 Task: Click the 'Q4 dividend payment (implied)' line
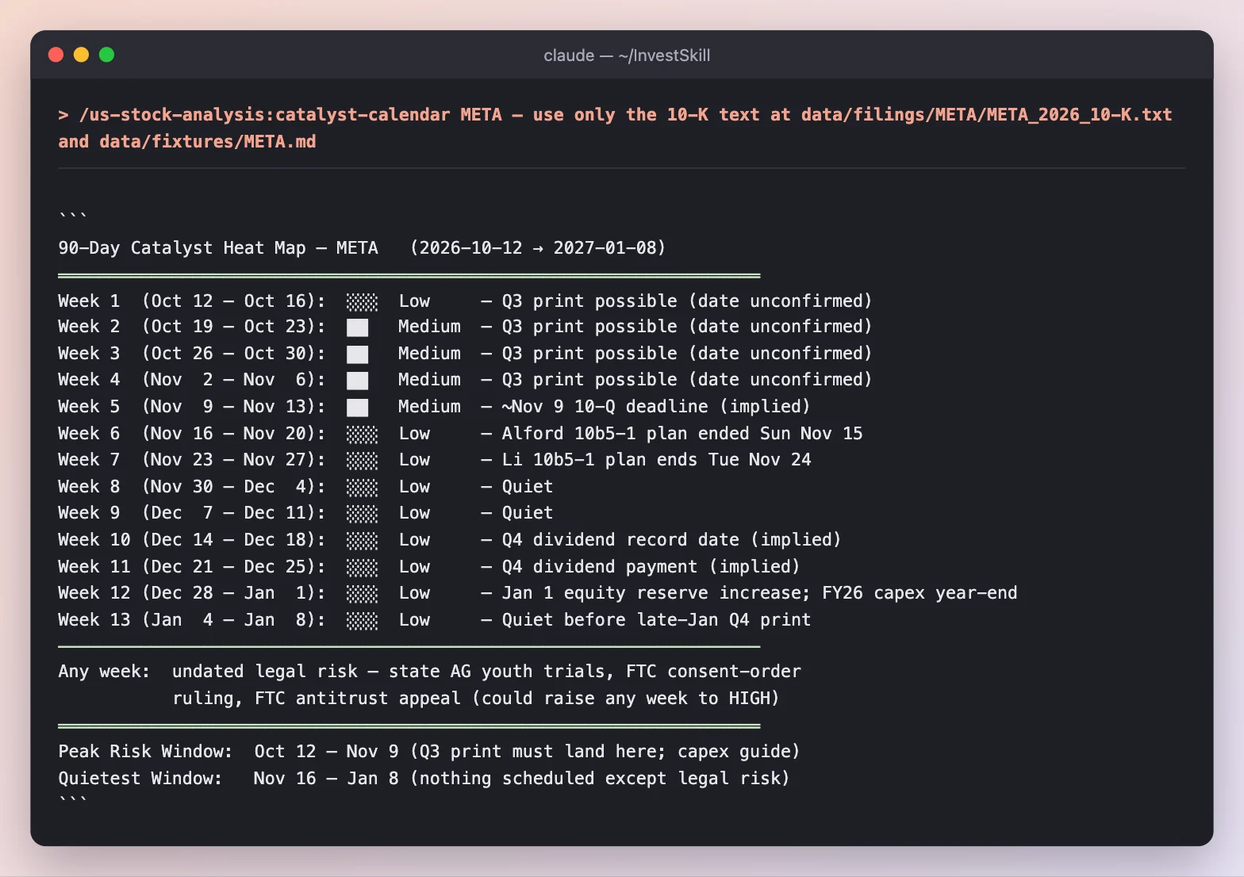(x=651, y=567)
